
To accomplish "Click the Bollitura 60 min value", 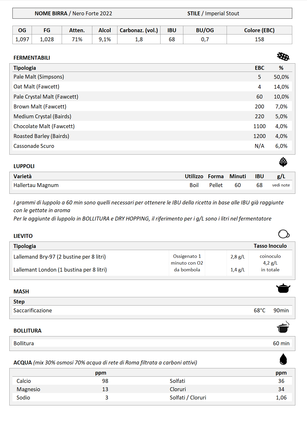I will [x=281, y=343].
